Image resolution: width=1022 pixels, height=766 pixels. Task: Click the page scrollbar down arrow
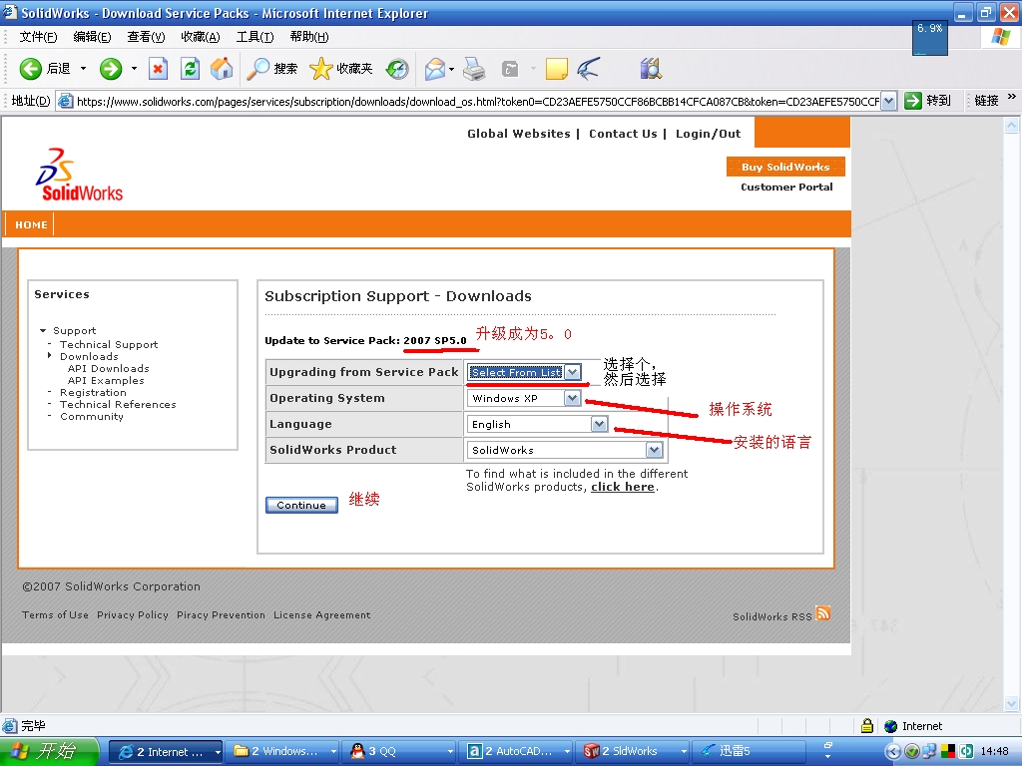pyautogui.click(x=1012, y=703)
